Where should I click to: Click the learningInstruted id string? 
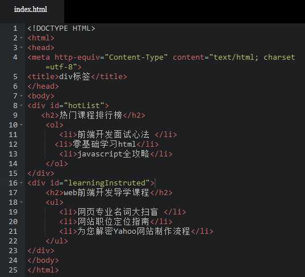(x=107, y=183)
